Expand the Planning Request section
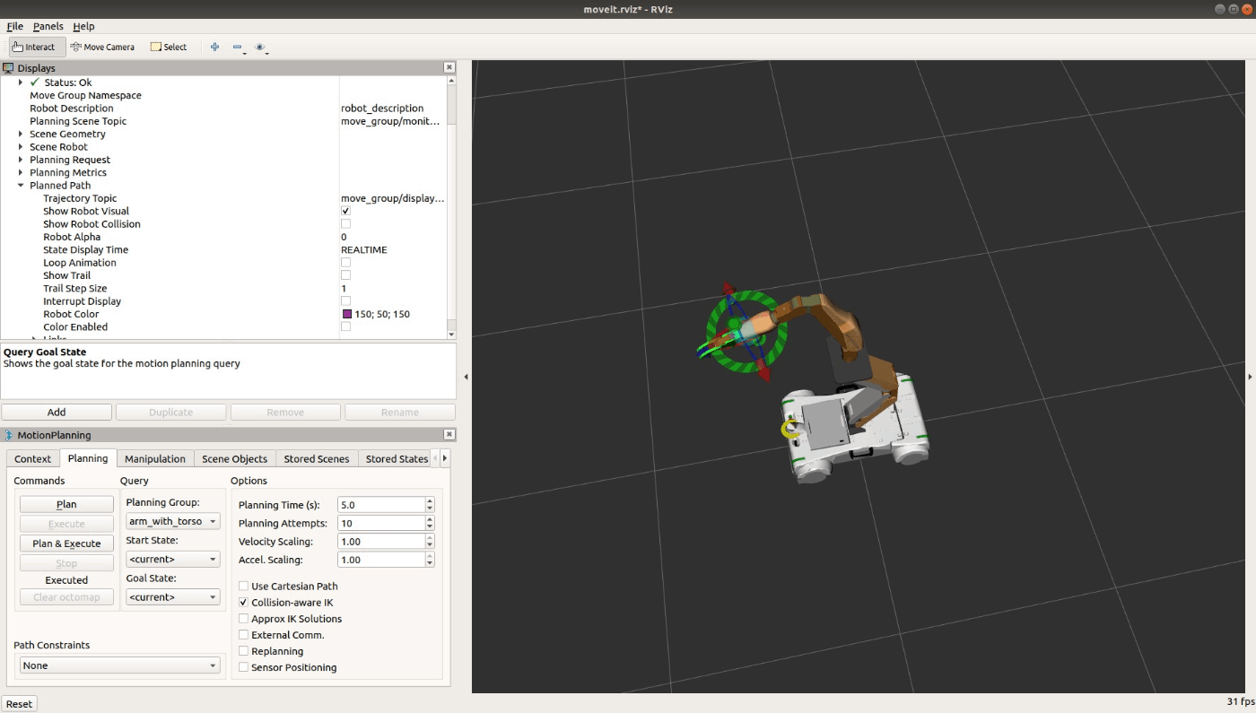Screen dimensions: 1256x713 point(21,160)
